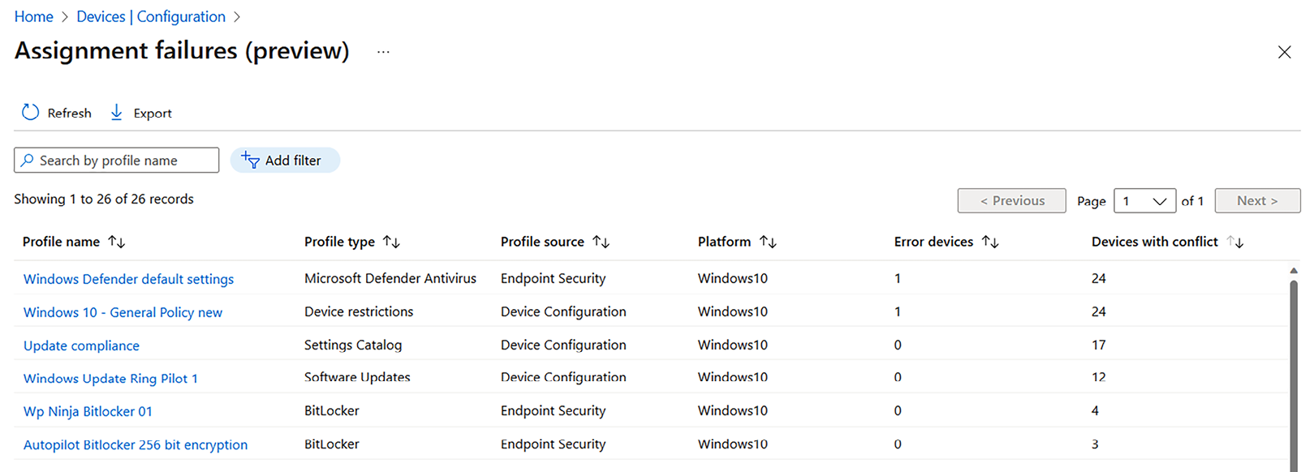Sort by Error devices column arrows
Viewport: 1314px width, 472px height.
[990, 242]
